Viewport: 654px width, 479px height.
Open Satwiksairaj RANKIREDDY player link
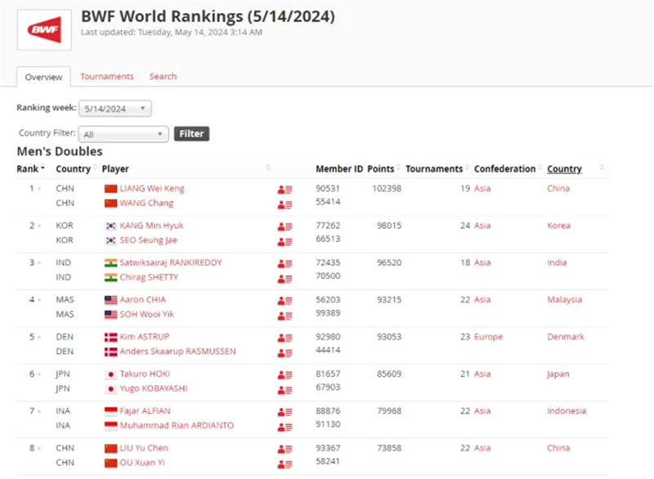(x=171, y=262)
